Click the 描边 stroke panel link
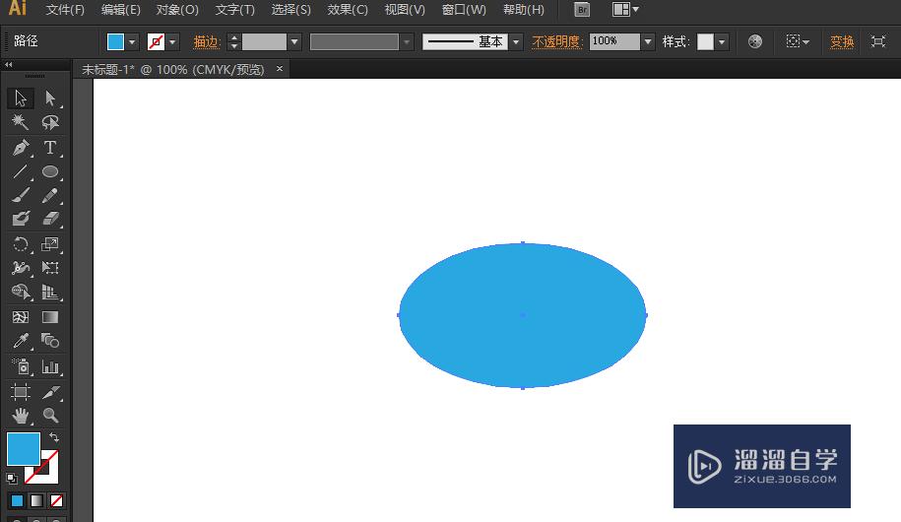 pos(207,42)
